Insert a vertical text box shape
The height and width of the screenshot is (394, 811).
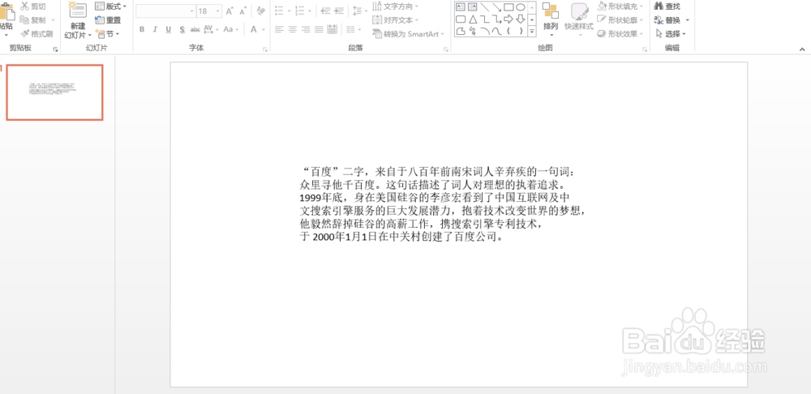[472, 6]
